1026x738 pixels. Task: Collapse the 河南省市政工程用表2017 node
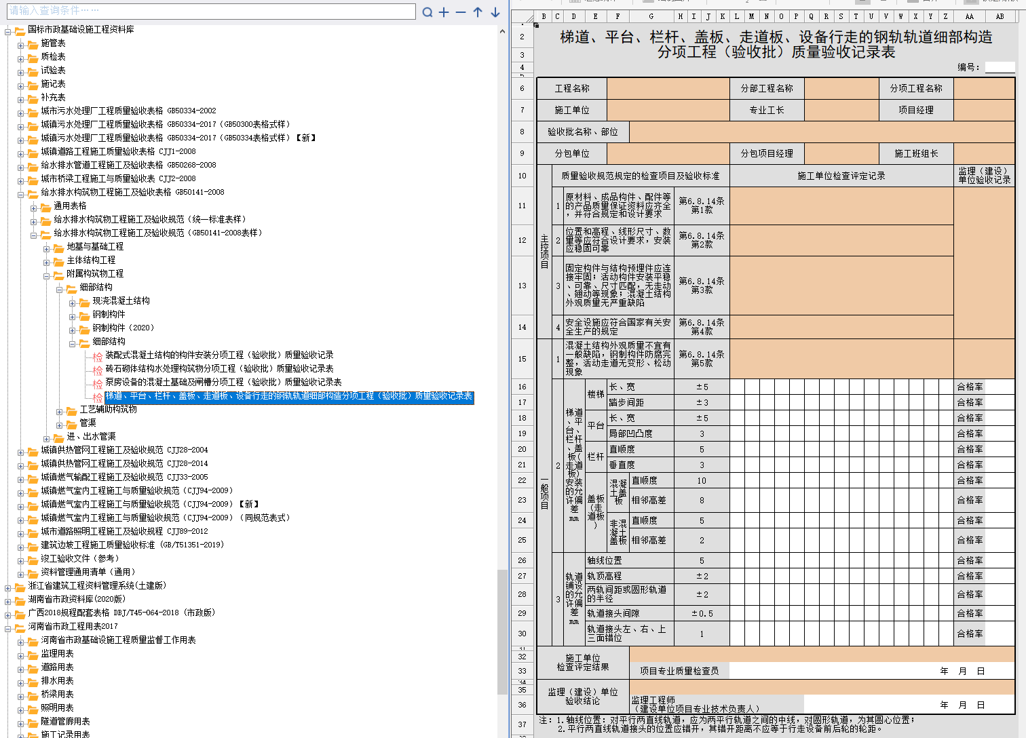(7, 629)
